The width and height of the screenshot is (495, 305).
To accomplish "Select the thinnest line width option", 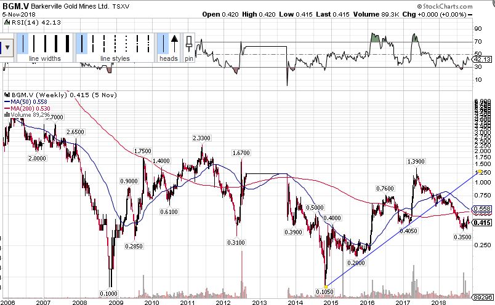I will click(23, 44).
